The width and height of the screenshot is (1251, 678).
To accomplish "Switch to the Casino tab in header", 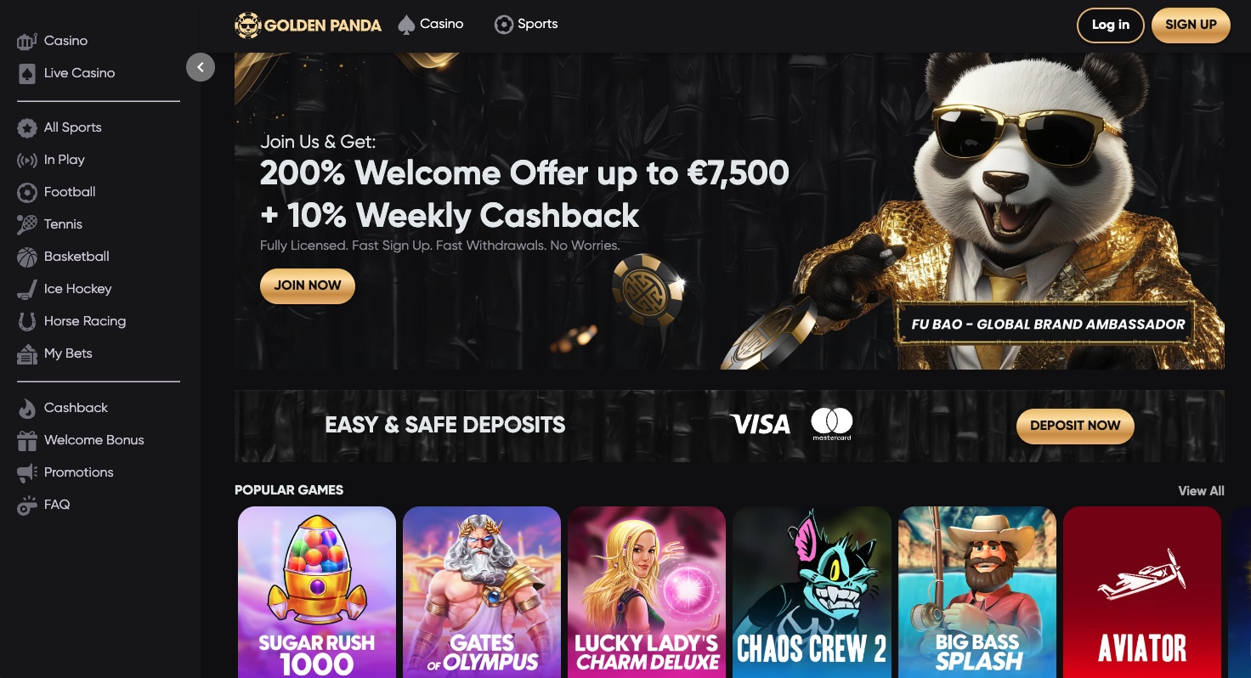I will (x=431, y=25).
